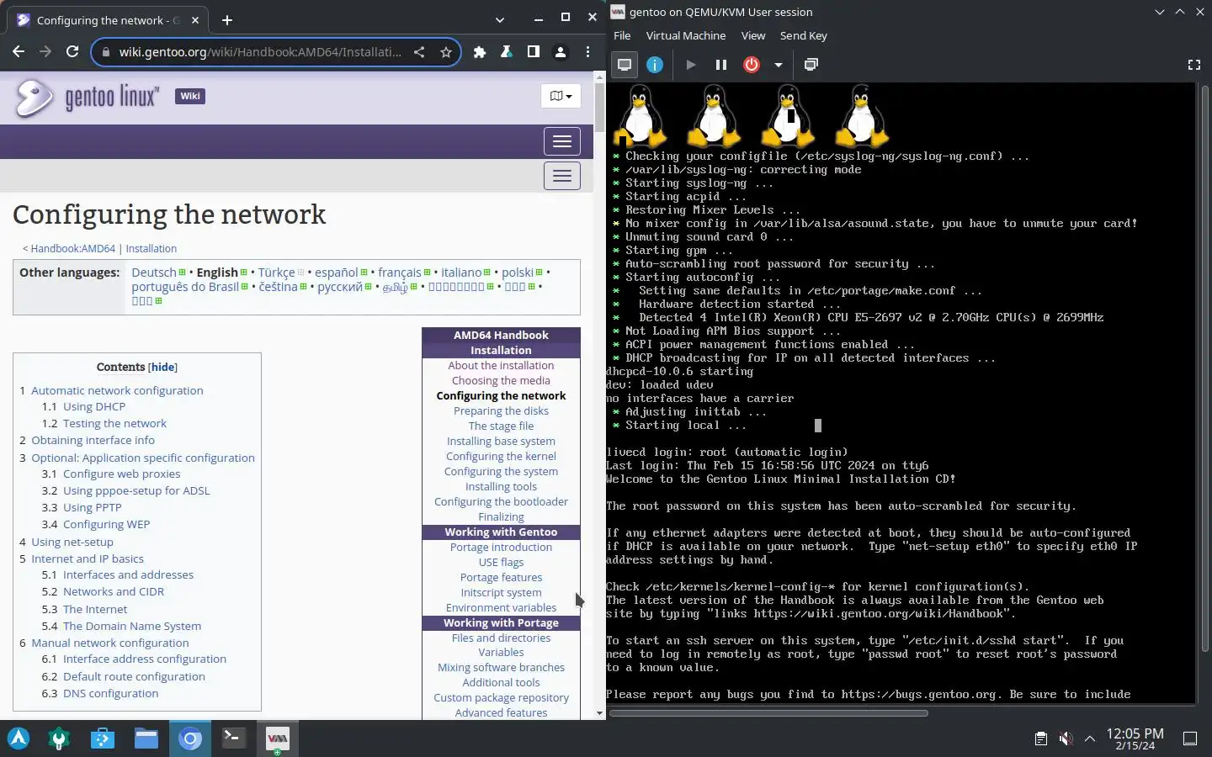Open the Installation breadcrumb link
1212x757 pixels.
click(151, 249)
